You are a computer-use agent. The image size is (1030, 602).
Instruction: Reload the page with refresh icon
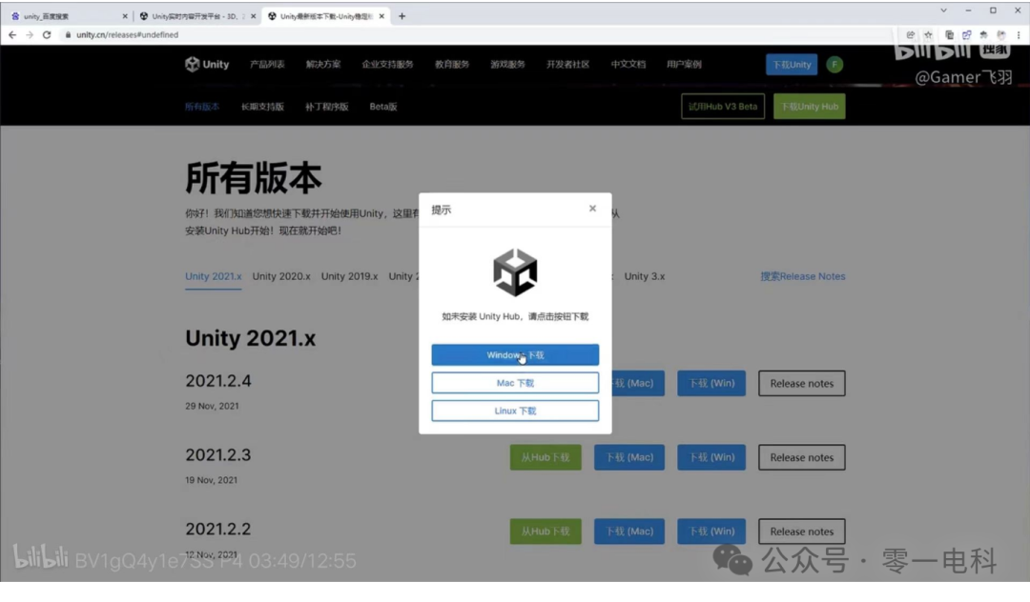coord(47,34)
